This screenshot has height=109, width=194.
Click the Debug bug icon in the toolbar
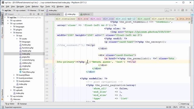click(175, 10)
